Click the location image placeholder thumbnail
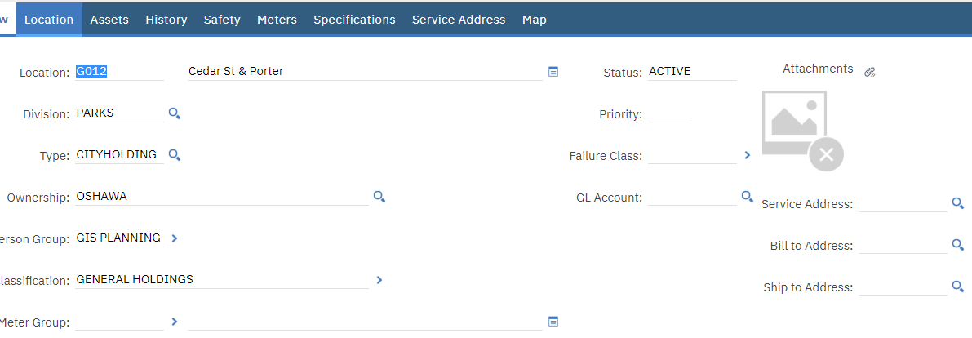 click(802, 131)
